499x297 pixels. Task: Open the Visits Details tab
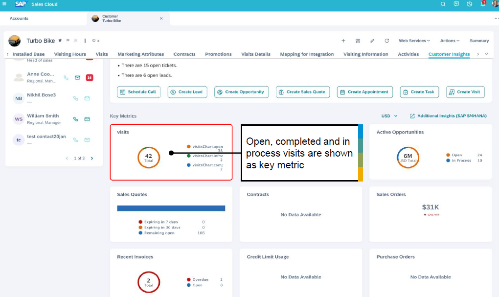pyautogui.click(x=256, y=54)
